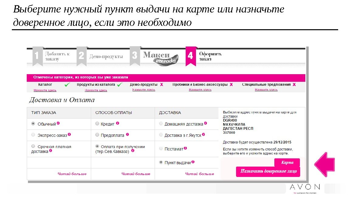Click the Карта button

(x=287, y=162)
